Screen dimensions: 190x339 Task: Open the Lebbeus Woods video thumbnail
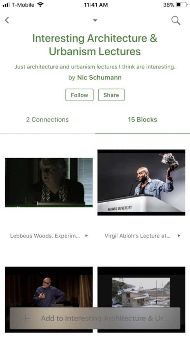pos(49,182)
